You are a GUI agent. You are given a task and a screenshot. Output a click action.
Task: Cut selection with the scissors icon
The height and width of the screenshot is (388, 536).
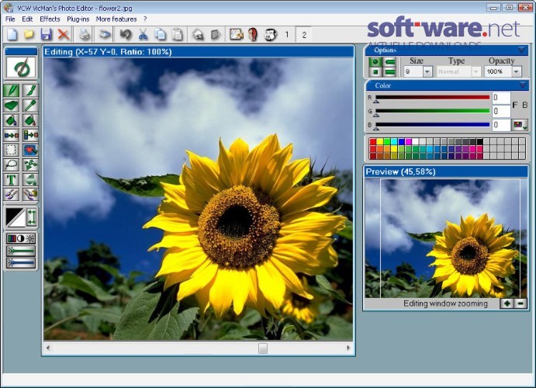click(144, 34)
